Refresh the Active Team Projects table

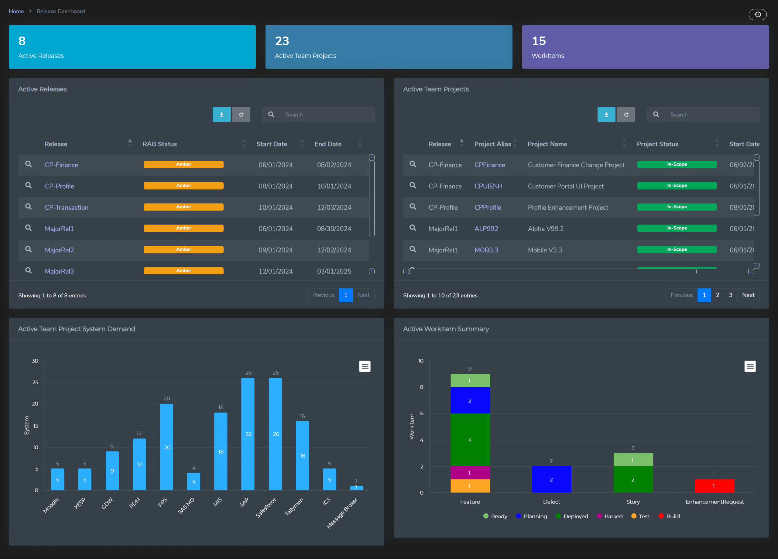(x=626, y=115)
